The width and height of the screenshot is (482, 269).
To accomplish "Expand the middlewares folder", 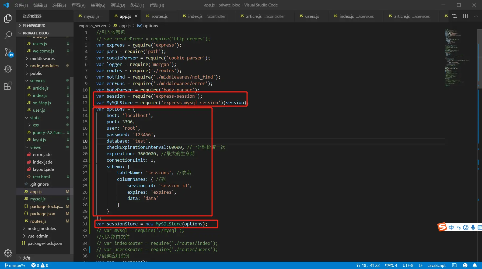I will click(42, 59).
